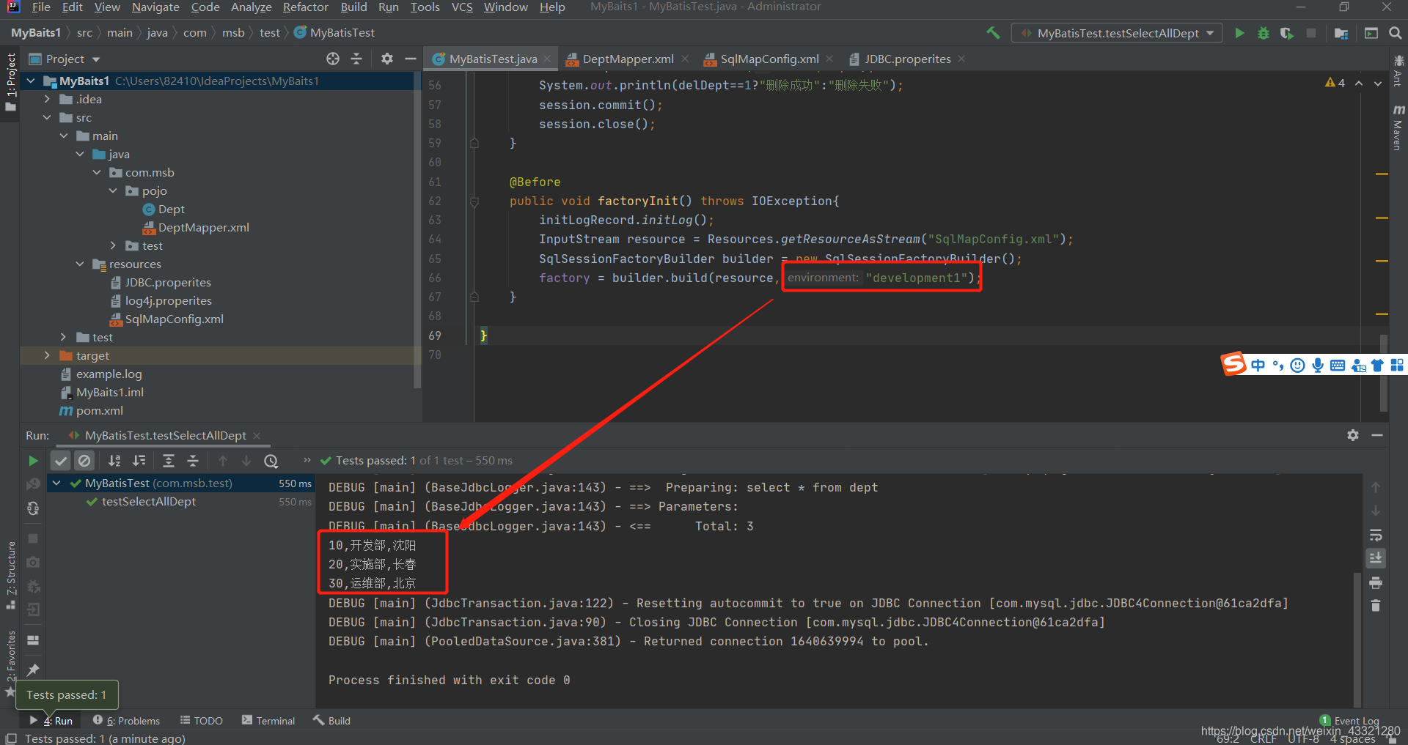The image size is (1408, 745).
Task: Open the VCS menu
Action: [x=462, y=7]
